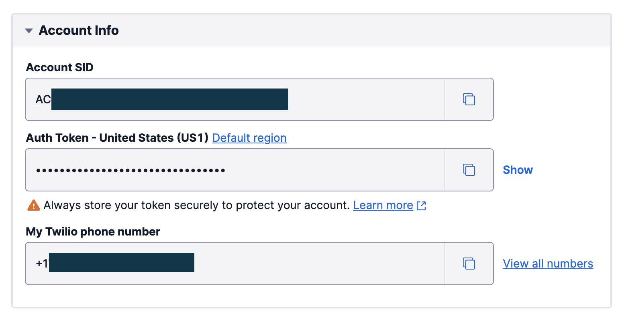
Task: Click inside the Twilio phone number field
Action: coord(313,264)
